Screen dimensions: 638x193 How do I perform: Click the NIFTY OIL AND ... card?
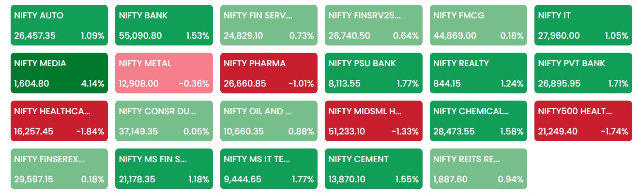click(269, 121)
